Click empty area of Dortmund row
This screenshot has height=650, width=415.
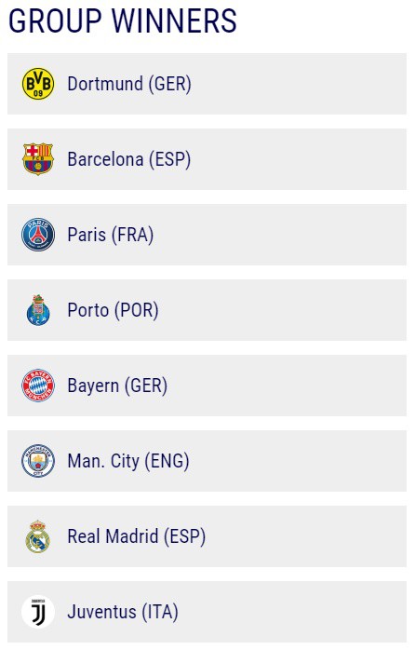click(298, 84)
